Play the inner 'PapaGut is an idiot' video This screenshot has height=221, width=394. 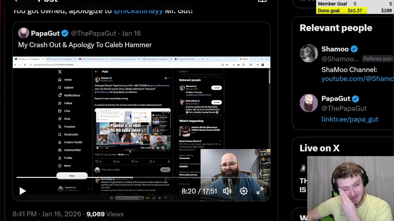(98, 148)
